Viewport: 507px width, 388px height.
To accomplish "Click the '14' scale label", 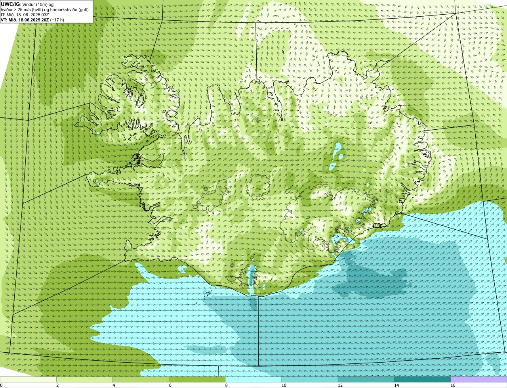I will point(396,385).
